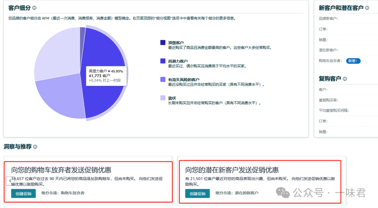Click the 新增! badge beside 购物车放弃者
This screenshot has height=208, width=378.
353,61
